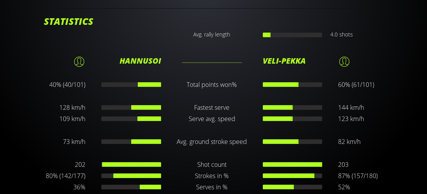Click the 'Avg. ground stroke speed' label
This screenshot has height=194, width=427.
(x=212, y=142)
